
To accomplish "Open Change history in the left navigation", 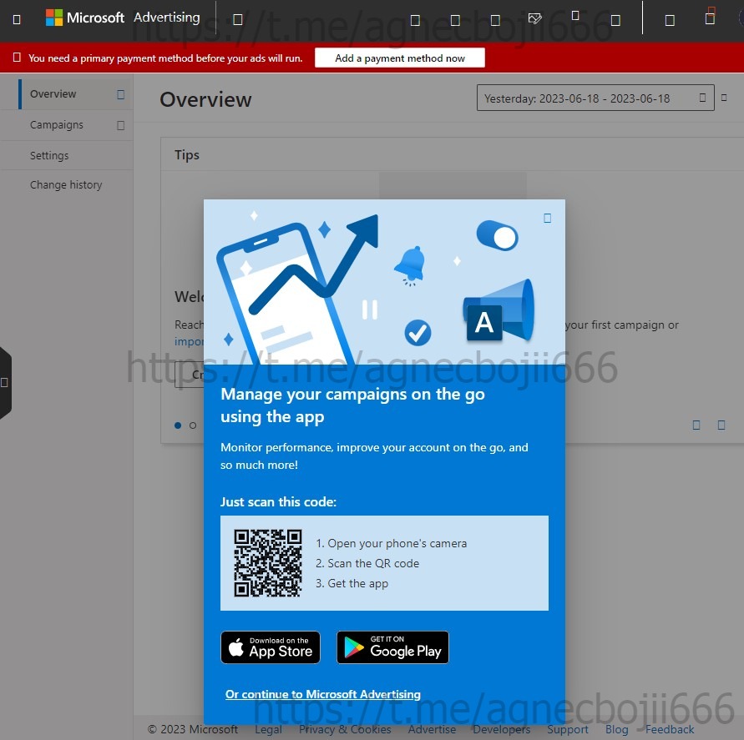I will click(x=66, y=184).
